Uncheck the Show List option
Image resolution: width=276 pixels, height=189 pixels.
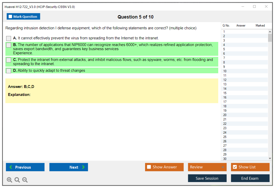pyautogui.click(x=235, y=167)
